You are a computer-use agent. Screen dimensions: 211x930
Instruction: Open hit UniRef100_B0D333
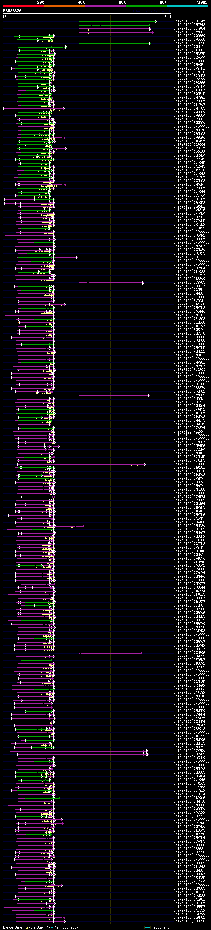tap(189, 257)
